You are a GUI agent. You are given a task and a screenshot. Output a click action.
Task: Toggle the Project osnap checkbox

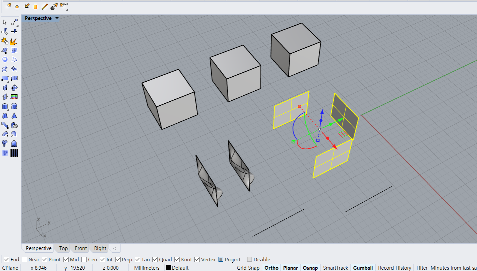click(x=221, y=259)
